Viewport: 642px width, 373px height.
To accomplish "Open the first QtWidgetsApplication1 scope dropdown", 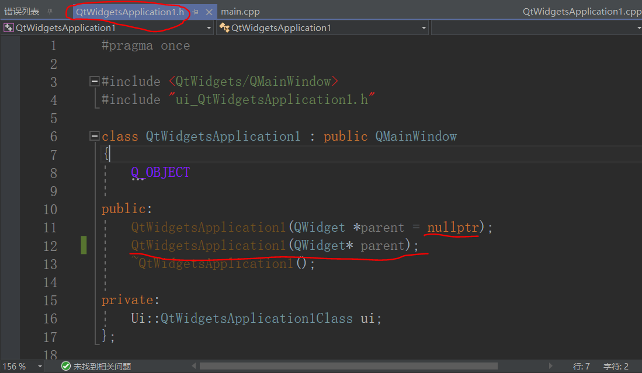I will pyautogui.click(x=209, y=27).
